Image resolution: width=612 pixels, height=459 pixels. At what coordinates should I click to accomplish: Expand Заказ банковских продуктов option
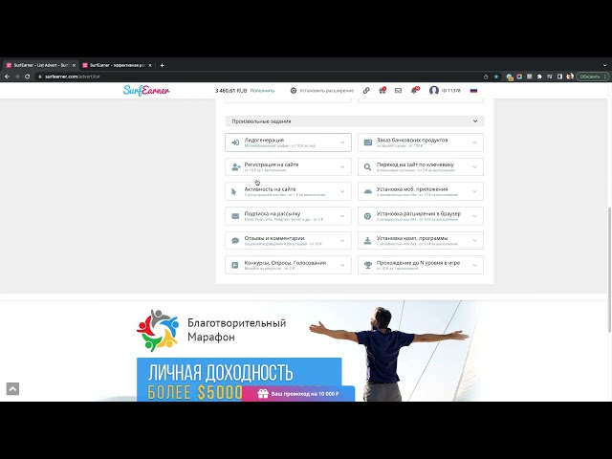tap(421, 142)
